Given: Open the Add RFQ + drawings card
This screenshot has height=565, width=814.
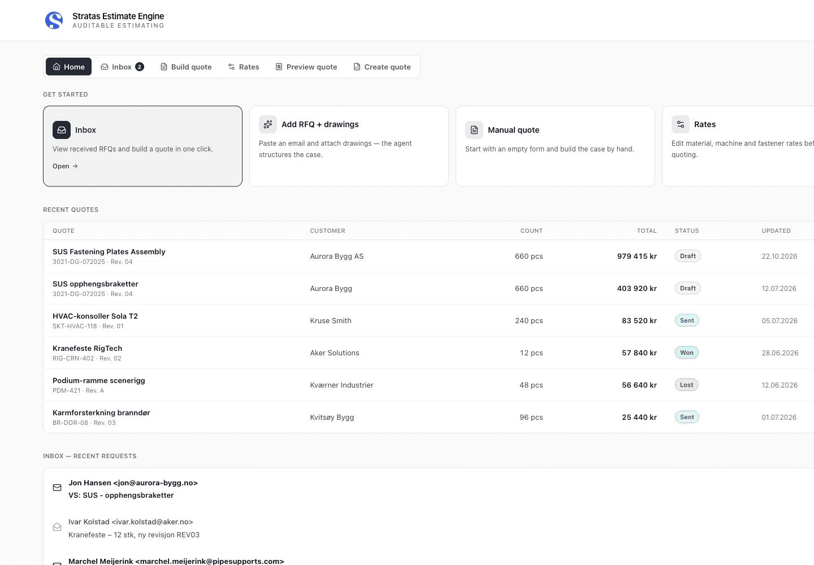Looking at the screenshot, I should pos(349,146).
